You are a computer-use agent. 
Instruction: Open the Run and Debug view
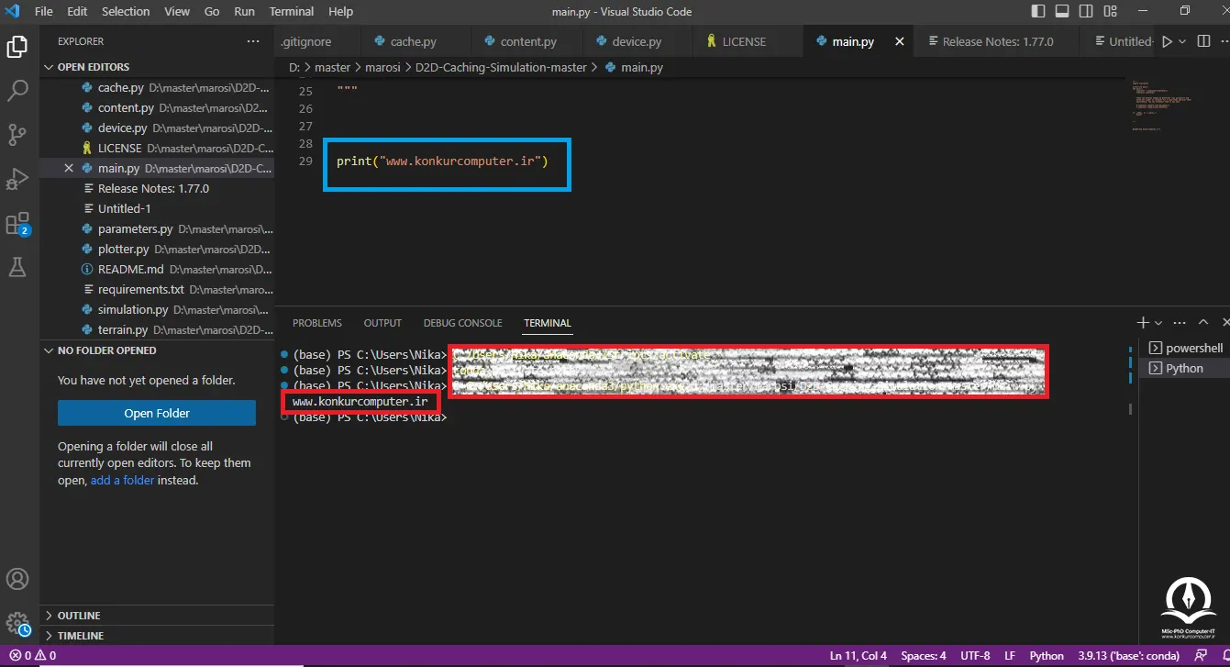pyautogui.click(x=17, y=179)
